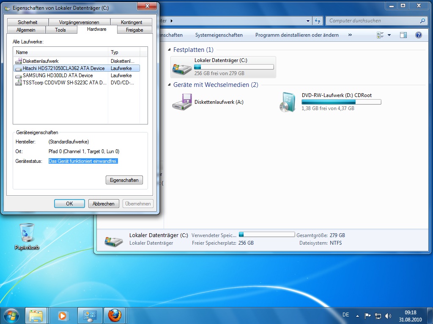Click the Festplatten (1) group heading

193,50
